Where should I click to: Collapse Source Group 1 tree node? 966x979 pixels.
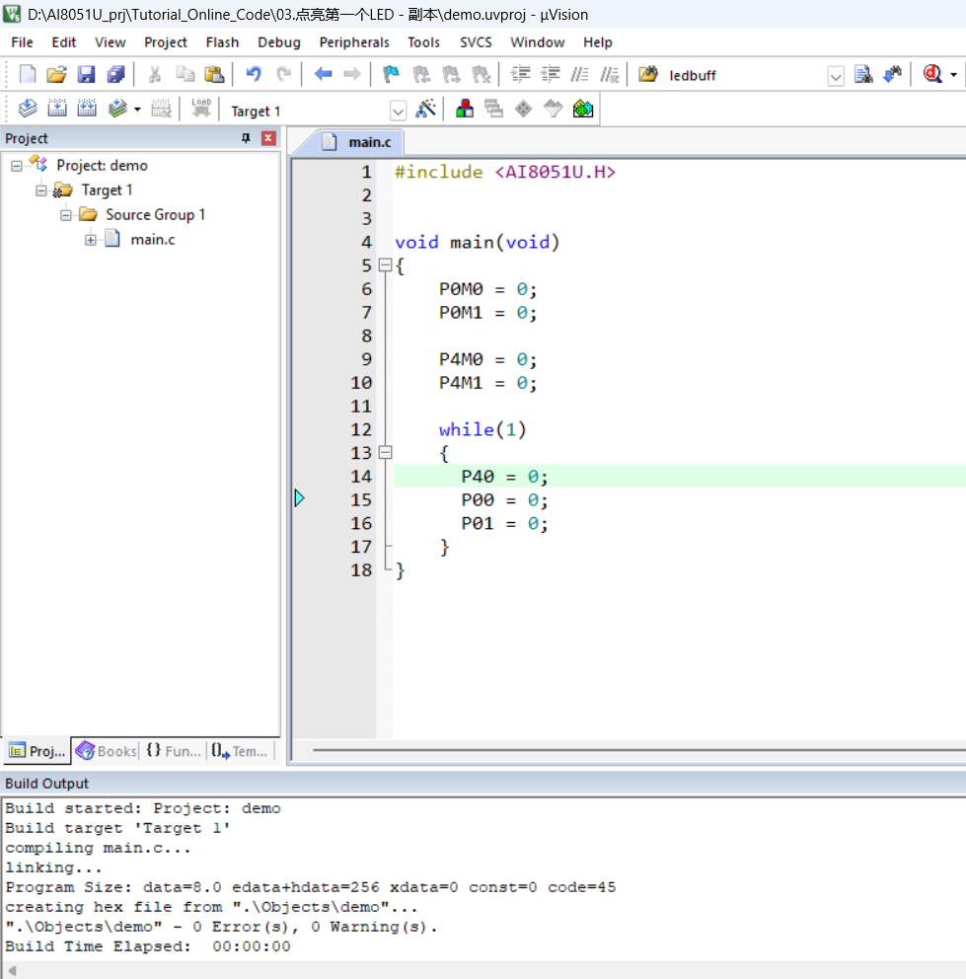point(65,215)
